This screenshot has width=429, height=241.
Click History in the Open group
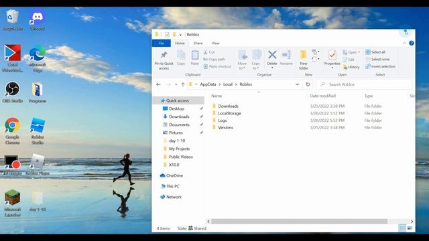click(351, 67)
